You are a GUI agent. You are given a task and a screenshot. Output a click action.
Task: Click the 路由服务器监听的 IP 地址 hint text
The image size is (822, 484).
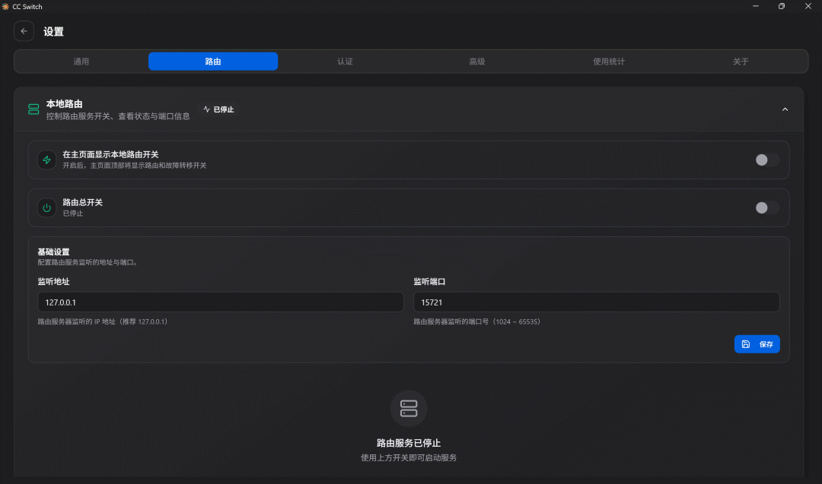coord(103,322)
